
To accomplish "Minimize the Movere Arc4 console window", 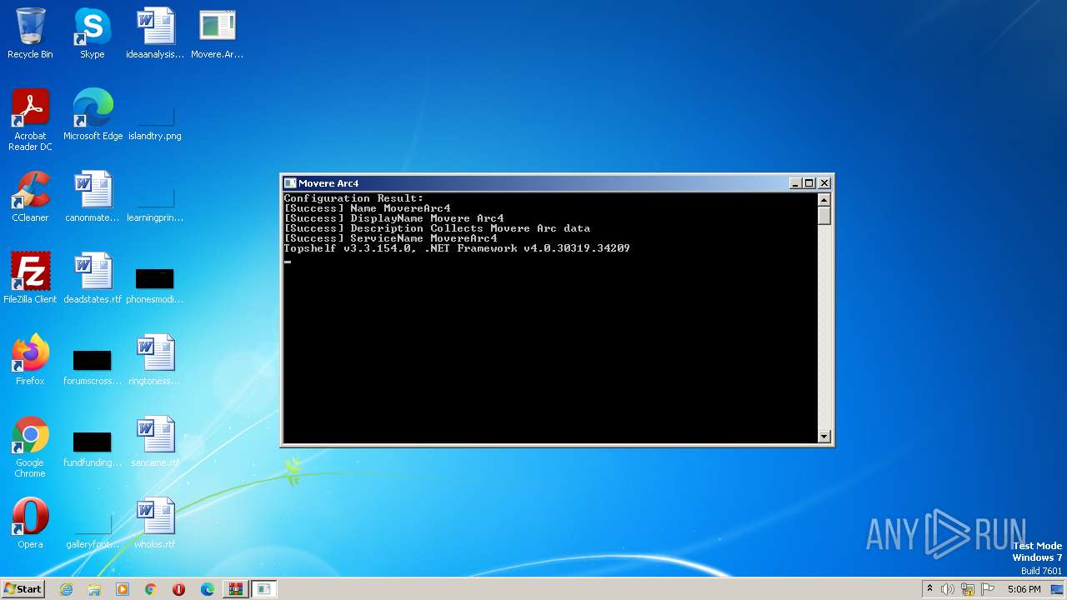I will (x=795, y=183).
